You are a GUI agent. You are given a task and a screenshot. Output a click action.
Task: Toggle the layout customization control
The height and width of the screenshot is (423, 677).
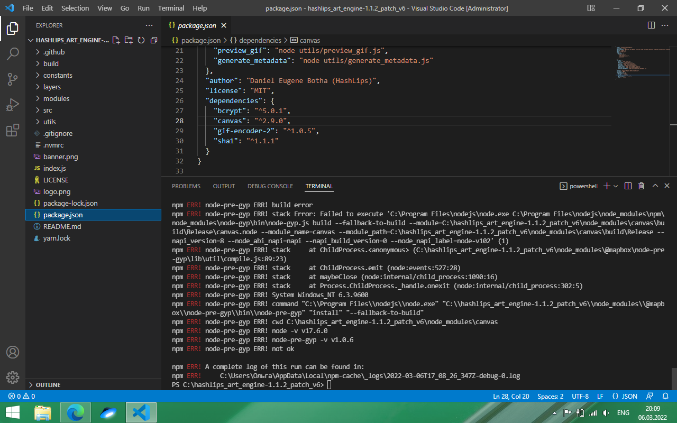(x=591, y=8)
